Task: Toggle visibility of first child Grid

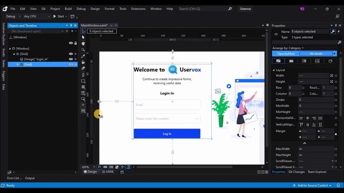Action: point(70,54)
